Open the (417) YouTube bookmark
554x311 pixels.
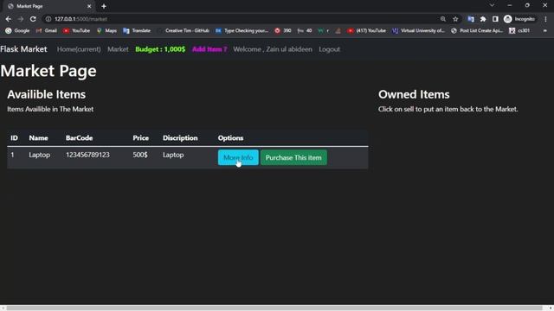tap(367, 31)
